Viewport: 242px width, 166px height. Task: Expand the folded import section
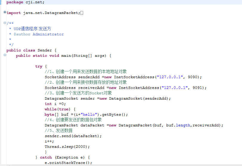5,12
